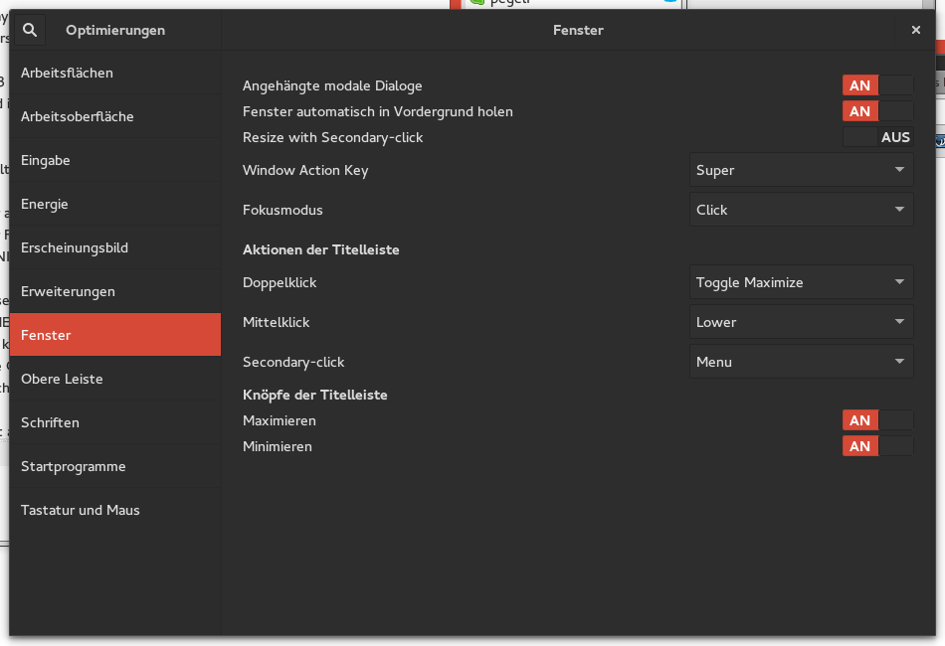Expand the Fokusmodus dropdown

tap(801, 210)
